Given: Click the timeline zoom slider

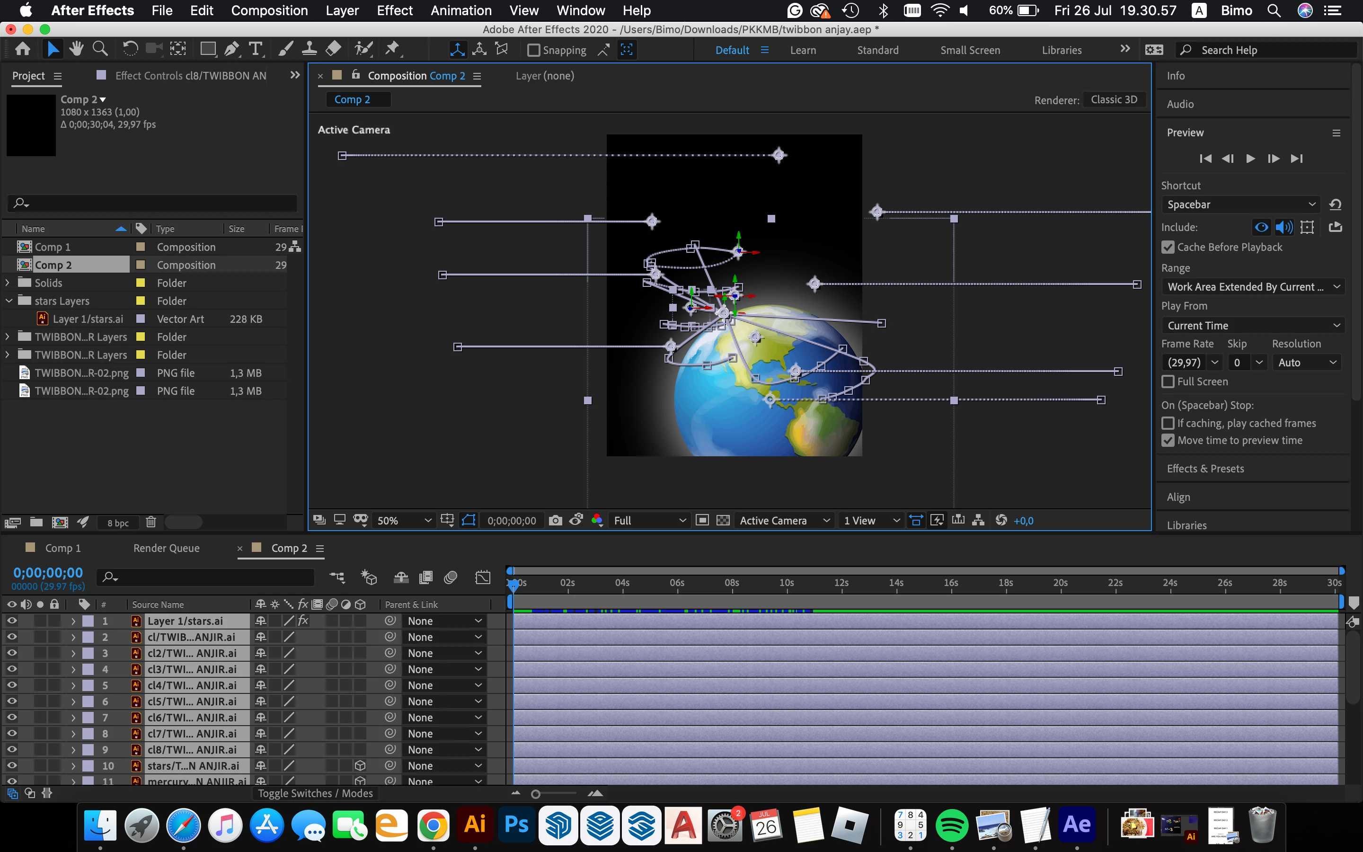Looking at the screenshot, I should [555, 793].
